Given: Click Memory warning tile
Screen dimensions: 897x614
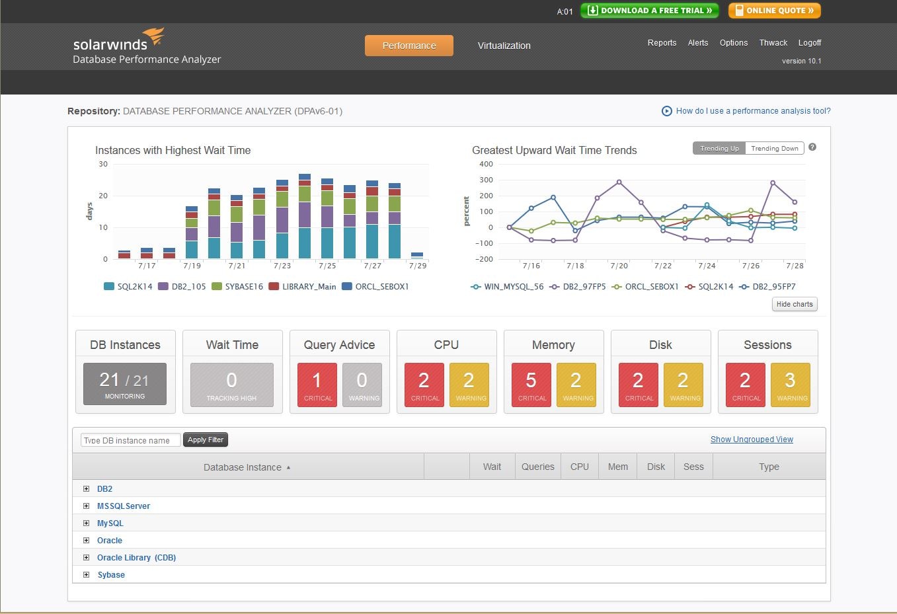Looking at the screenshot, I should (x=576, y=384).
